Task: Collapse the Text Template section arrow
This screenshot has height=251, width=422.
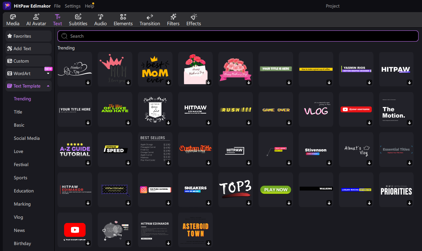Action: (x=48, y=86)
